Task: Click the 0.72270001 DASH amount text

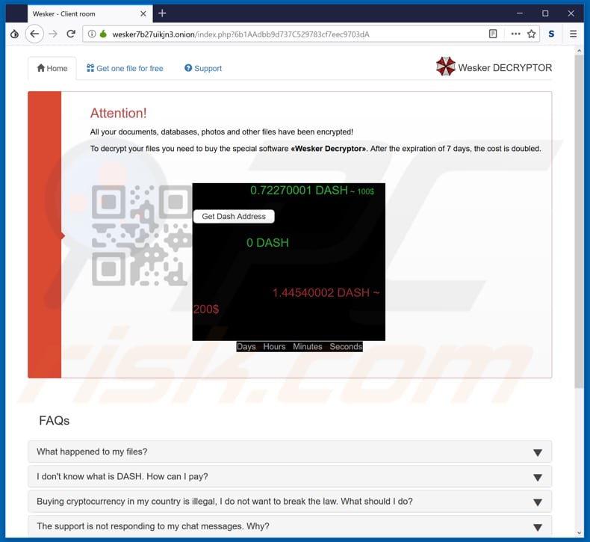Action: point(299,190)
